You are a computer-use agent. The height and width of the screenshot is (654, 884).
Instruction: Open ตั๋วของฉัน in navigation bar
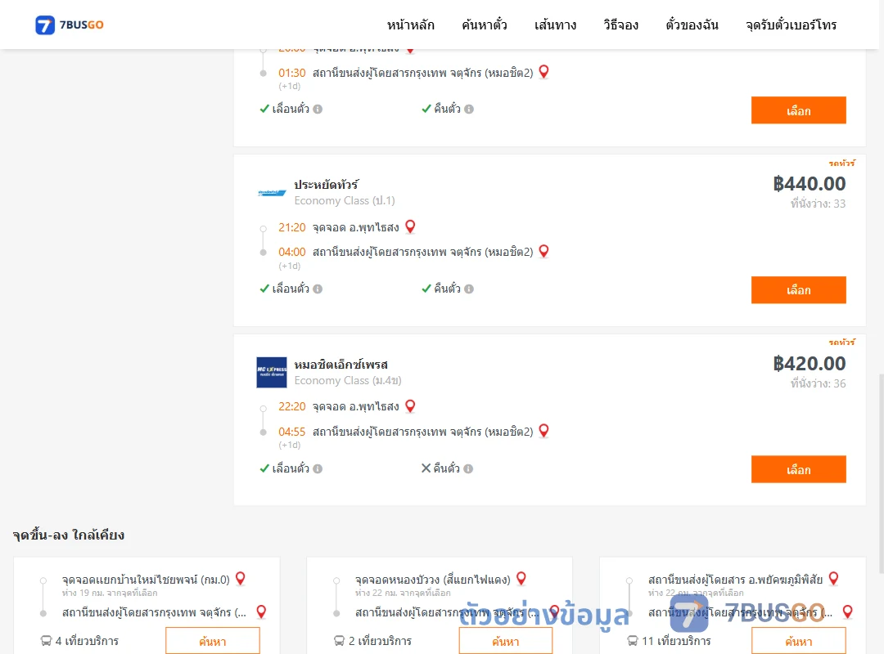692,25
